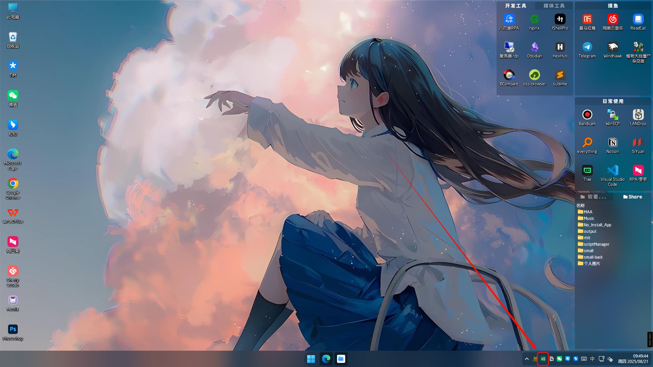653x367 pixels.
Task: Launch the Google Chrome desktop shortcut
Action: [x=13, y=188]
